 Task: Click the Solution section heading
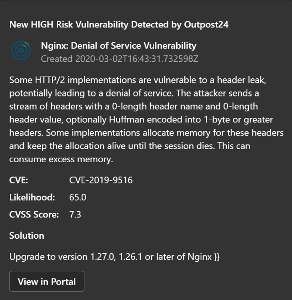[27, 236]
